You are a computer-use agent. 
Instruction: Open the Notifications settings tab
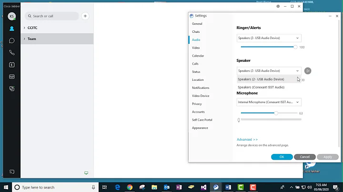[201, 88]
